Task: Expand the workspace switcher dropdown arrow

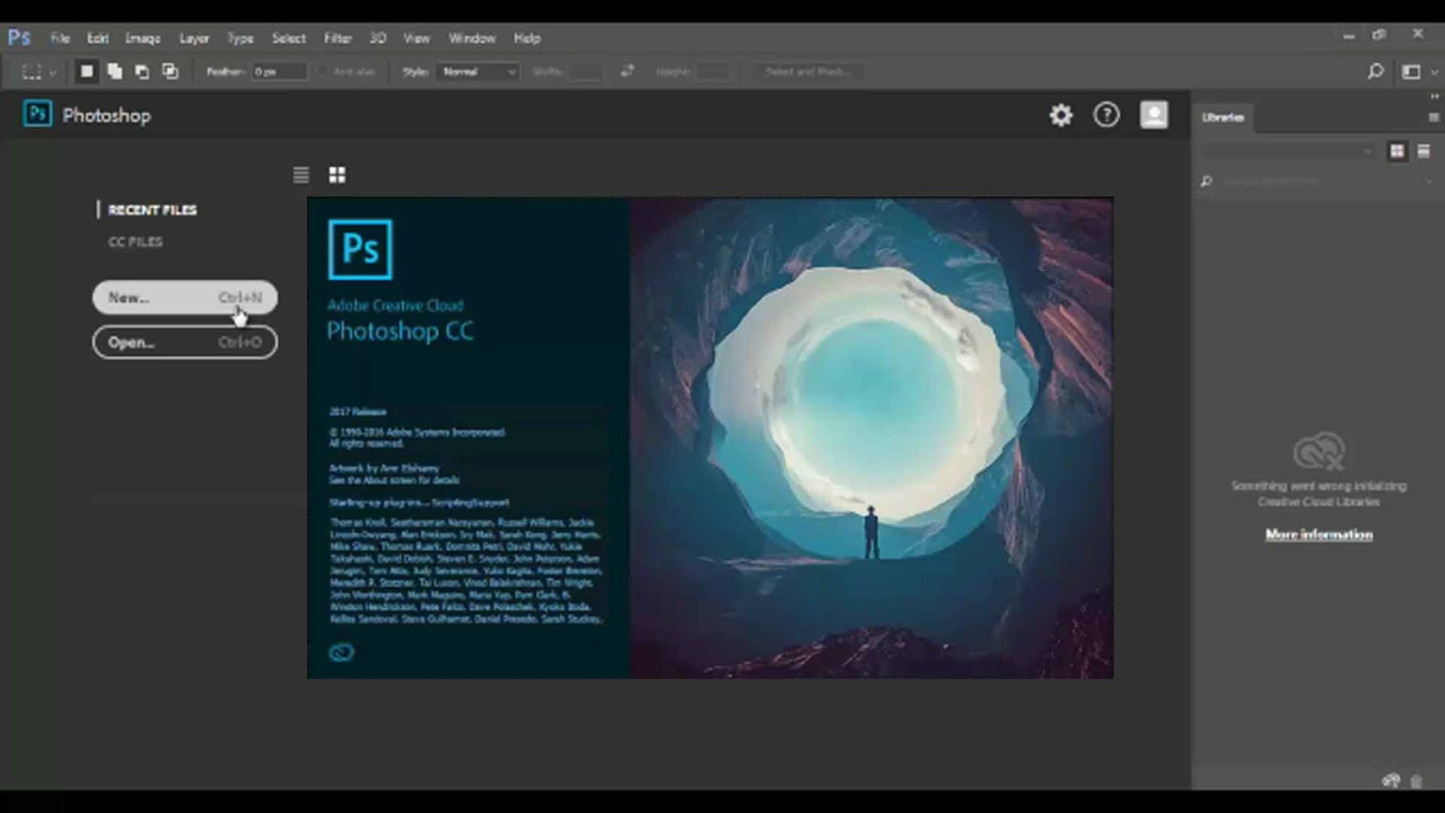Action: pyautogui.click(x=1434, y=72)
